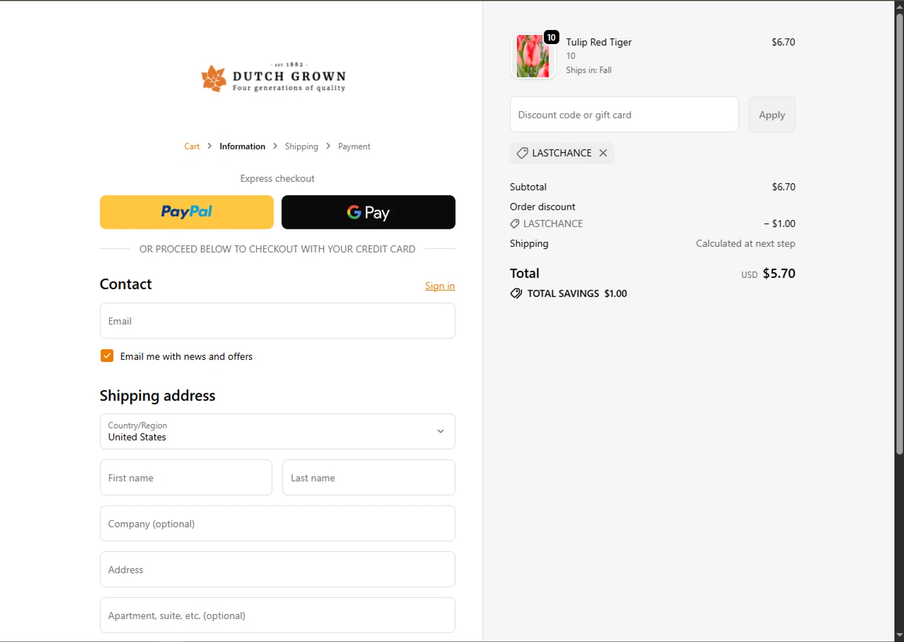Click the Tulip Red Tiger product name
This screenshot has width=904, height=642.
pyautogui.click(x=598, y=42)
